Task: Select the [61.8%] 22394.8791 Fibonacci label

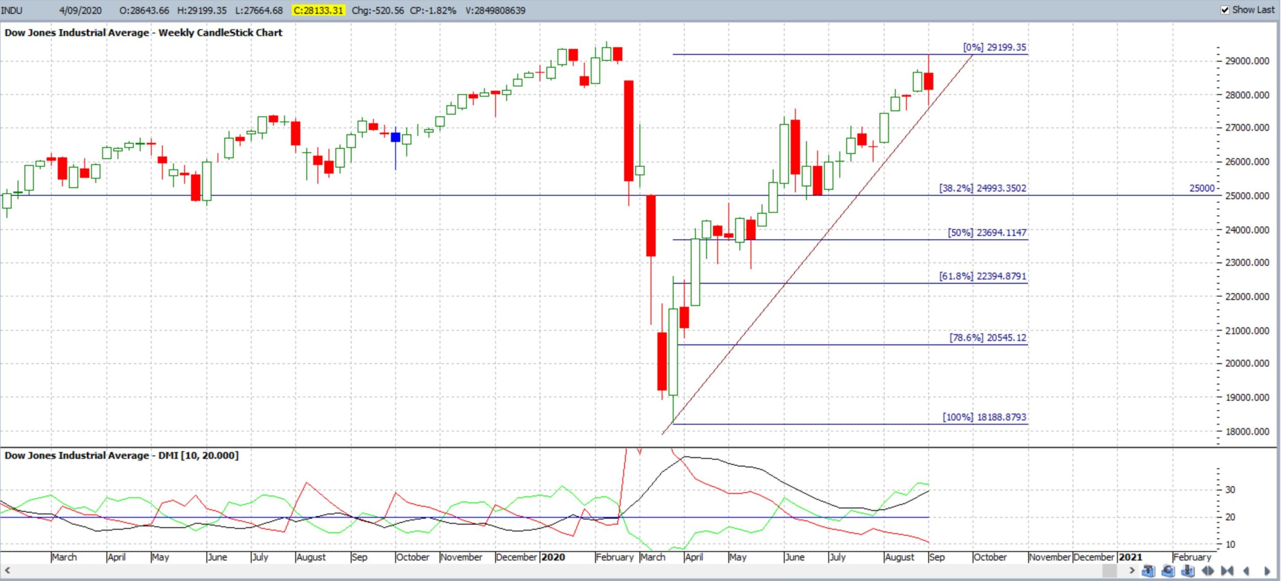Action: [983, 276]
